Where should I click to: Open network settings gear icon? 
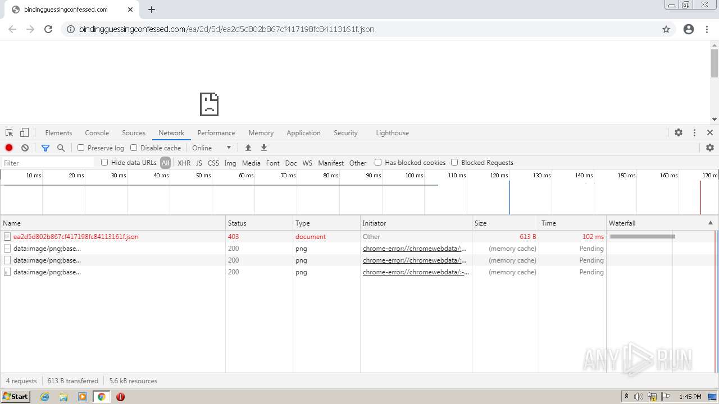point(710,148)
